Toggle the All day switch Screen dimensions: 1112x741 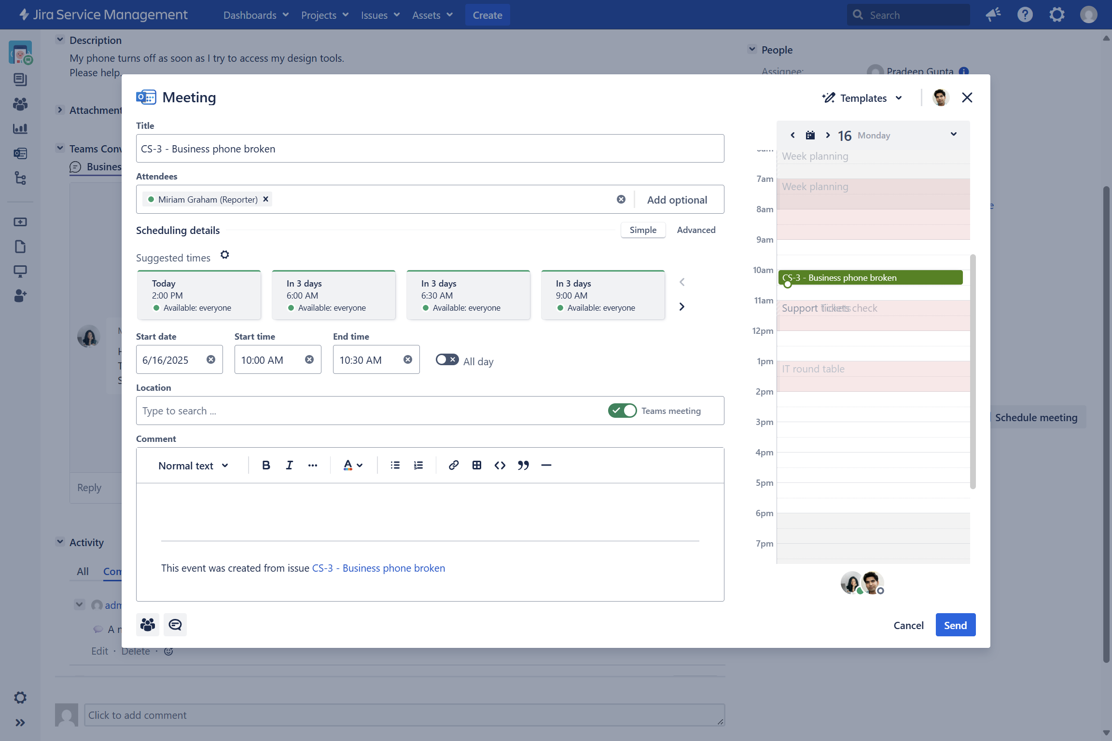(x=447, y=360)
